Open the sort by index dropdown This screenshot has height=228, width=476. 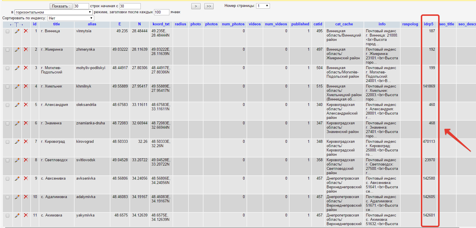pos(71,18)
